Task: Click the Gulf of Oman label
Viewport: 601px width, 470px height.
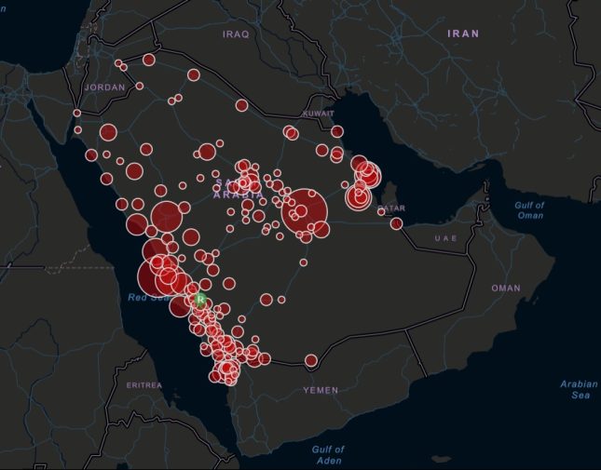Action: click(x=529, y=209)
